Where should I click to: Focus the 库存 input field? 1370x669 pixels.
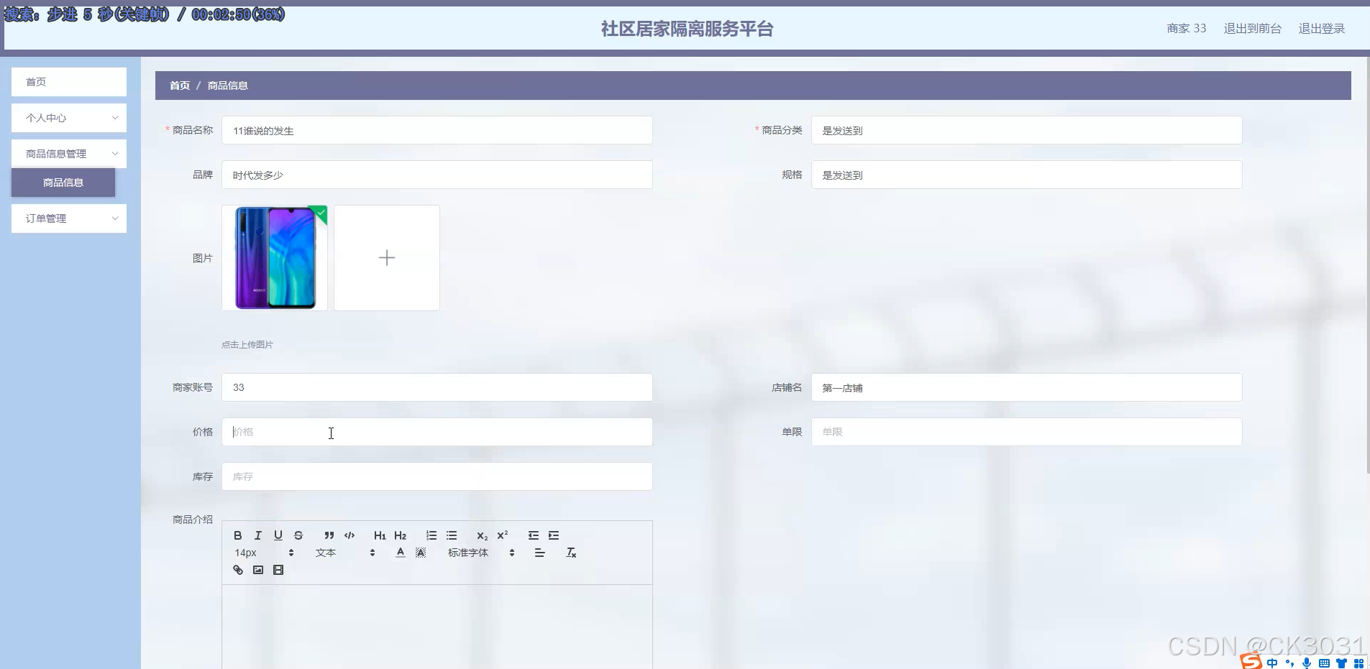tap(437, 476)
